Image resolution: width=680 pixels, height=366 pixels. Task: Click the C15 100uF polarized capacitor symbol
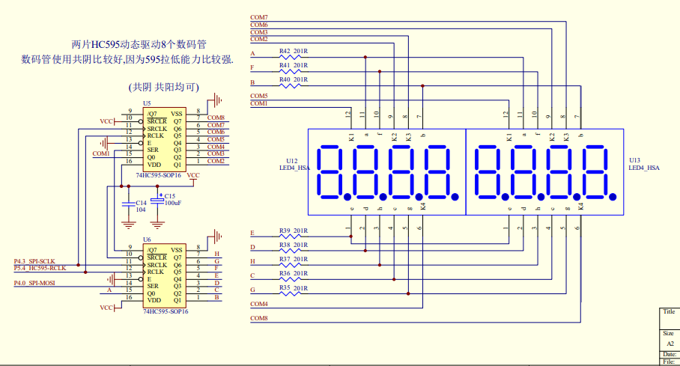pyautogui.click(x=157, y=201)
